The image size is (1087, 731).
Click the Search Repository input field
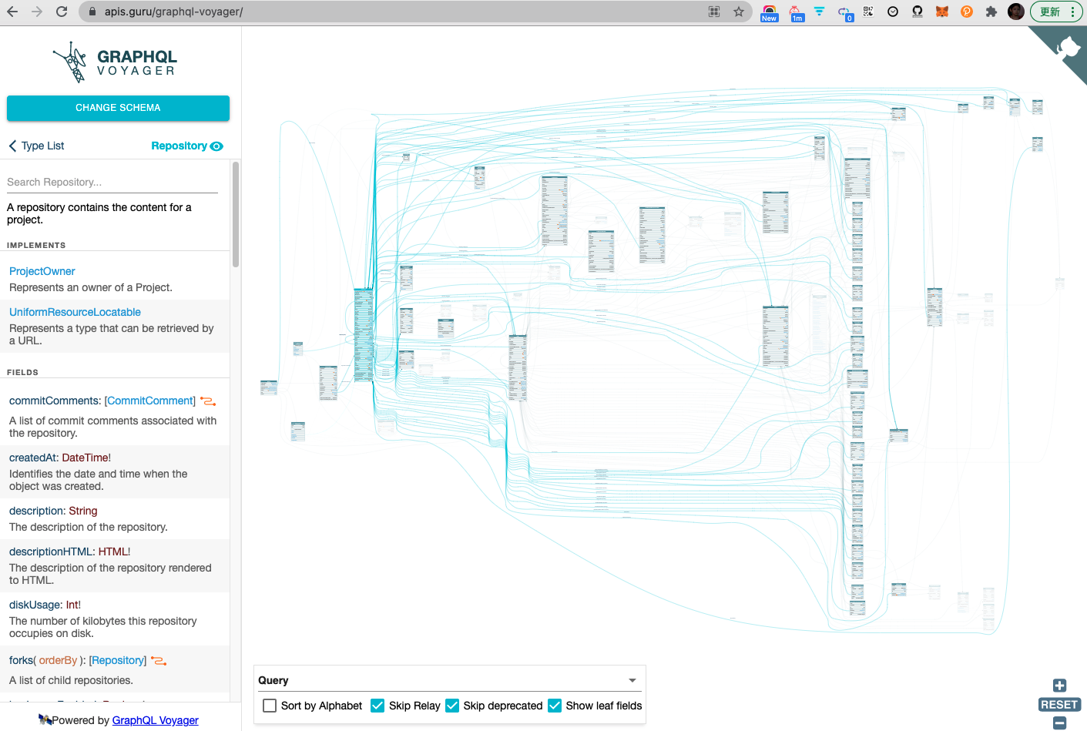(112, 183)
